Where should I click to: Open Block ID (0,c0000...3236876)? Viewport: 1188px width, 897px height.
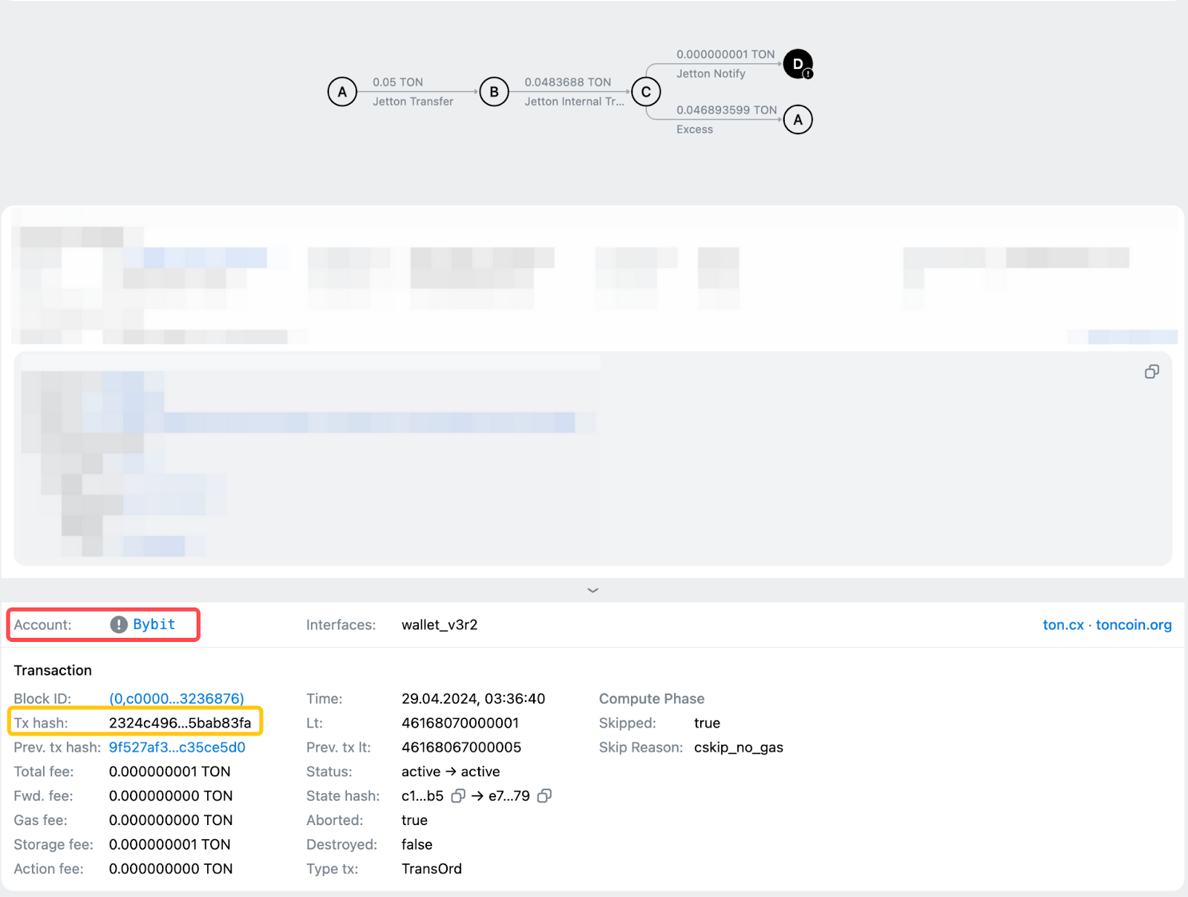point(177,699)
